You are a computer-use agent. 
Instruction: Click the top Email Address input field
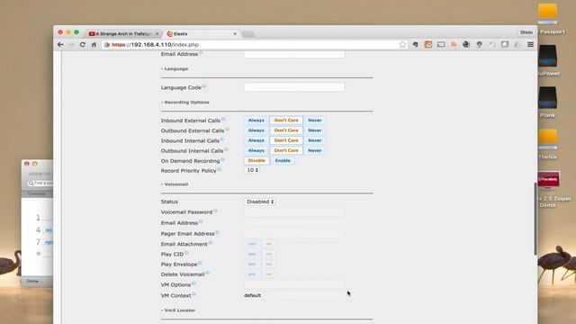294,54
